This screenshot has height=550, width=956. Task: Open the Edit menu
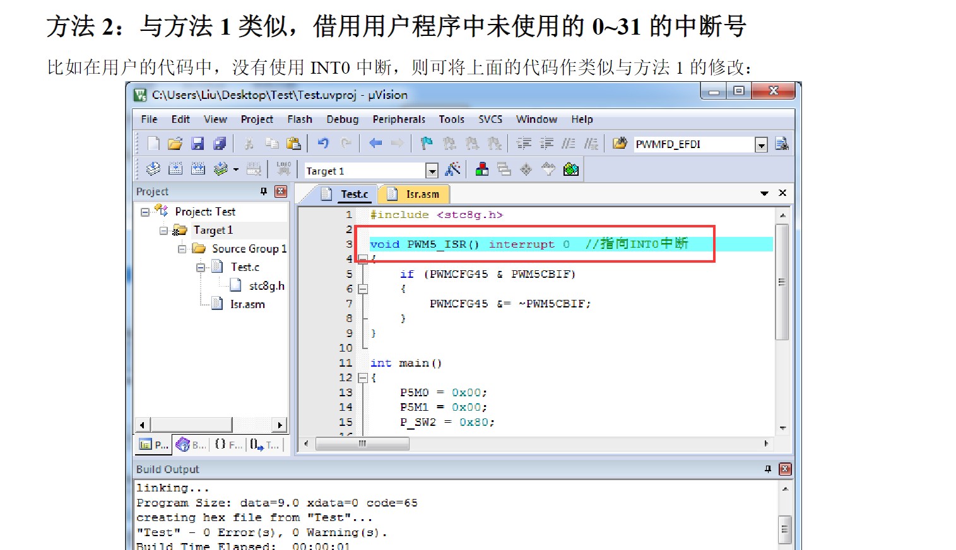click(x=180, y=119)
